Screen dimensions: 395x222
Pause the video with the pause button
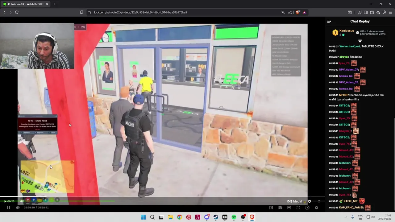coord(8,208)
